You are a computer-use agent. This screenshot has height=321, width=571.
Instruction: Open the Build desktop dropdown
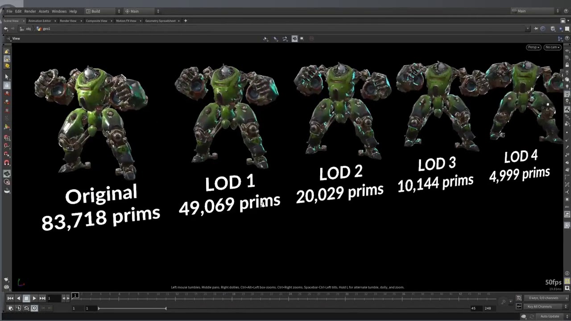click(x=103, y=11)
